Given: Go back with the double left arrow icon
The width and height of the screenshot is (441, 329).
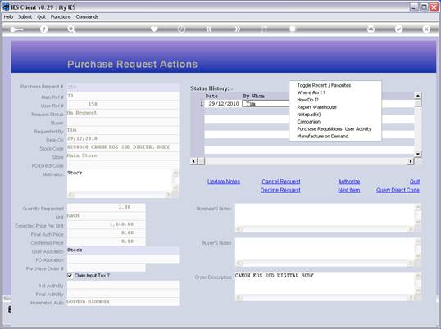Looking at the screenshot, I should click(x=209, y=29).
